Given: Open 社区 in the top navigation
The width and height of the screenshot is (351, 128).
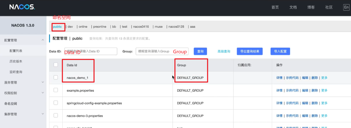Looking at the screenshot, I should [329, 7].
